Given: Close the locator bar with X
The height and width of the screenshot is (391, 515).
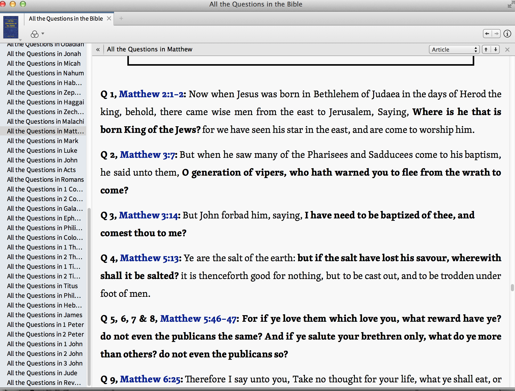Looking at the screenshot, I should click(507, 50).
